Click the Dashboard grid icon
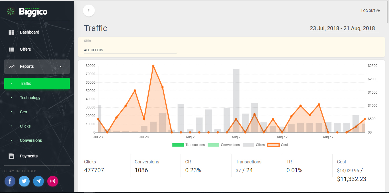The image size is (389, 193). (x=11, y=32)
